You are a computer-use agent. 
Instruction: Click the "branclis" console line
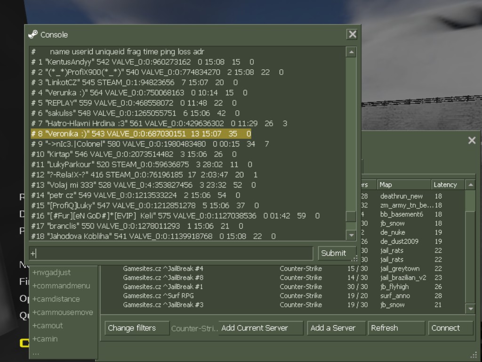[137, 226]
